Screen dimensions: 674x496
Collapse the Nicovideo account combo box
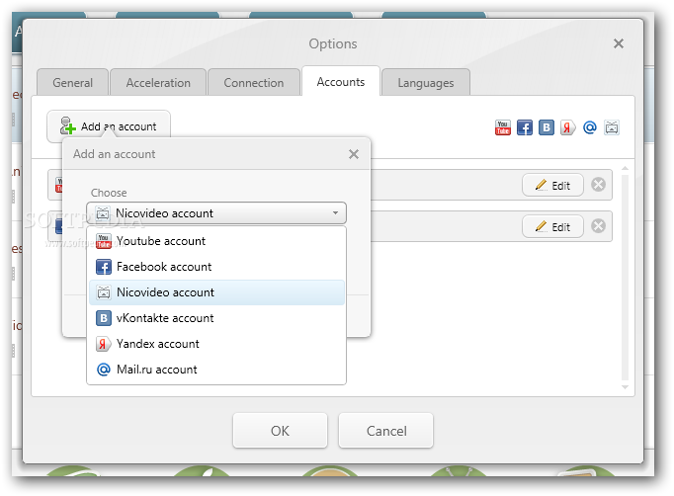216,213
